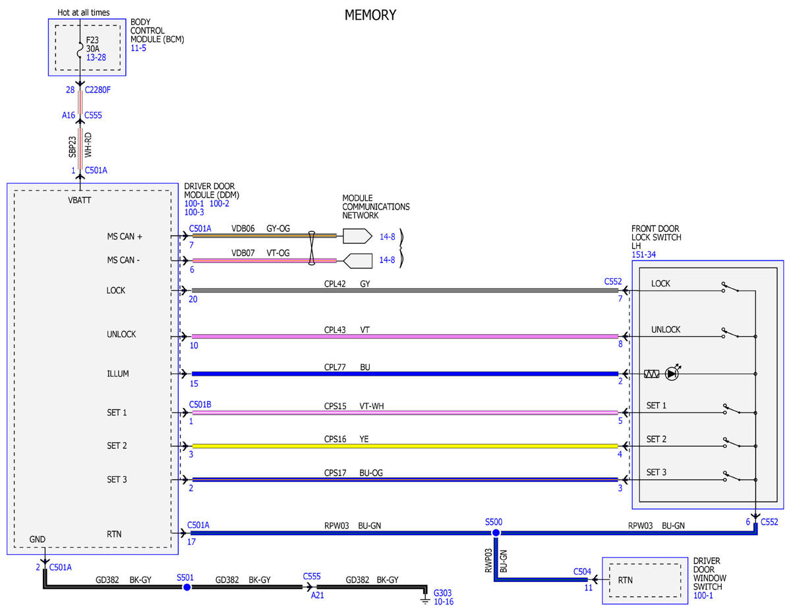The width and height of the screenshot is (791, 611).
Task: Click the blue CPL77 BU wire
Action: point(405,374)
